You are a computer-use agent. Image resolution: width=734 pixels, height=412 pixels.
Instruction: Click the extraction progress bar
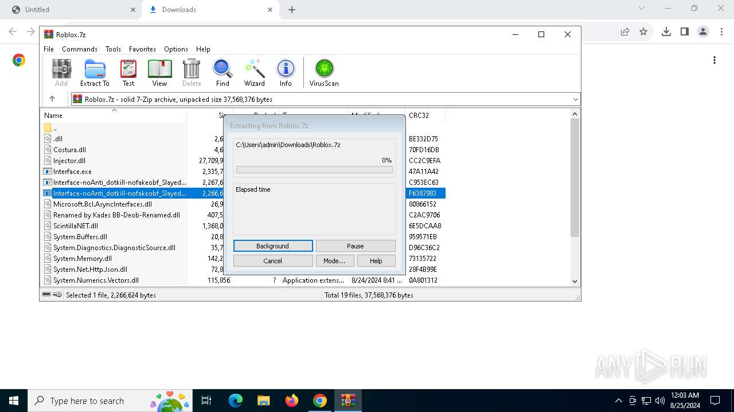click(x=314, y=170)
